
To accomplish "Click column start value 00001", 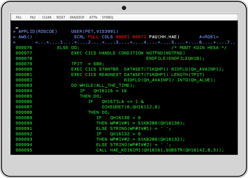I will (123, 37).
